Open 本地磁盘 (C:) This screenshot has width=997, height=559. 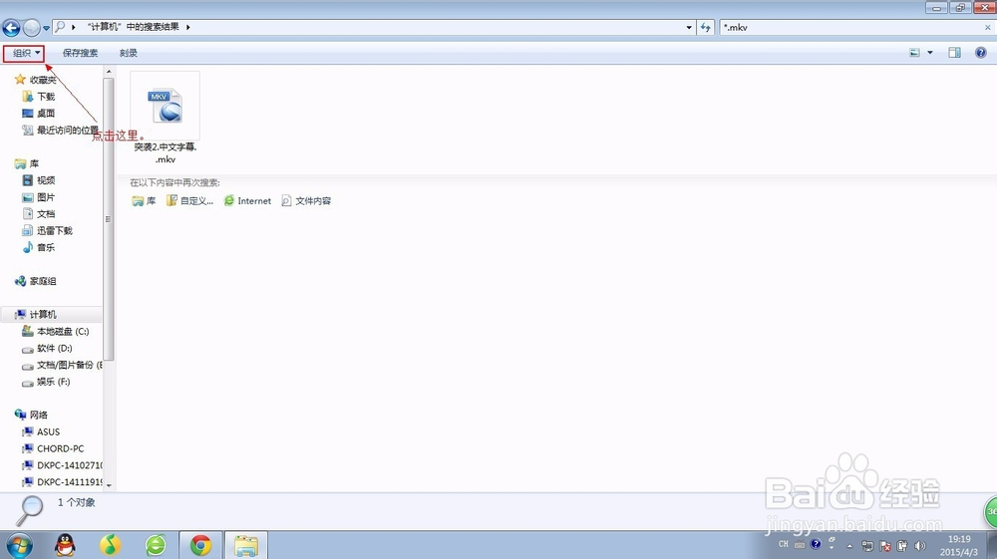(55, 332)
